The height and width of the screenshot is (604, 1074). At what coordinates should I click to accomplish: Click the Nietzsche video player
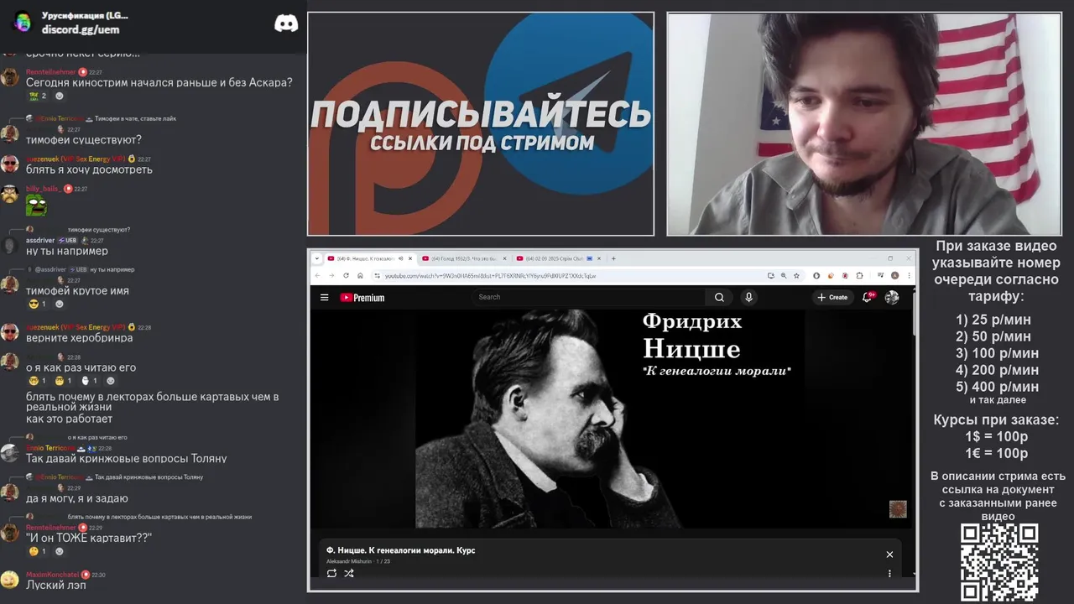[x=612, y=419]
